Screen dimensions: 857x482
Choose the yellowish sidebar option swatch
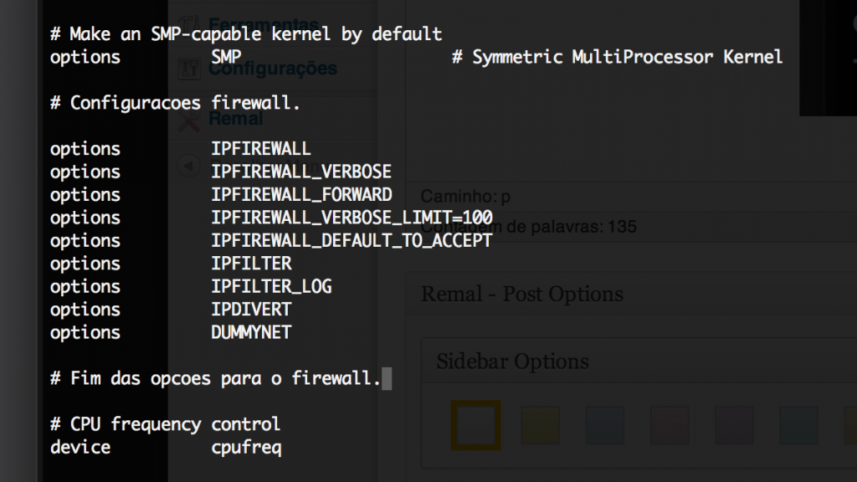tap(541, 425)
